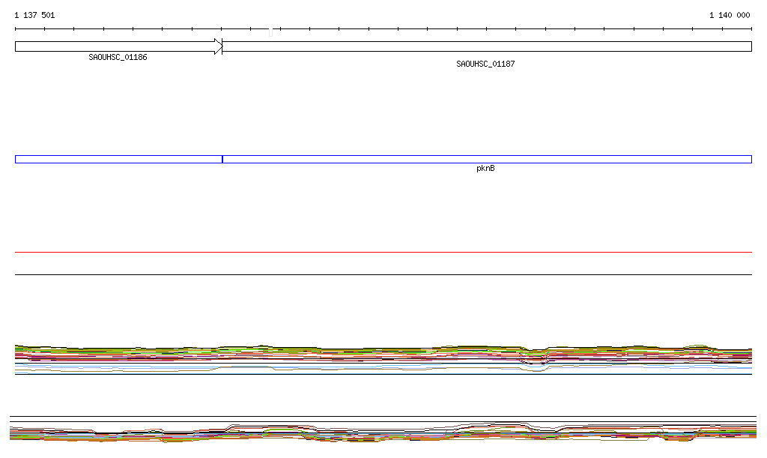767x458 pixels.
Task: Click the small pink marker on the ruler
Action: 270,31
